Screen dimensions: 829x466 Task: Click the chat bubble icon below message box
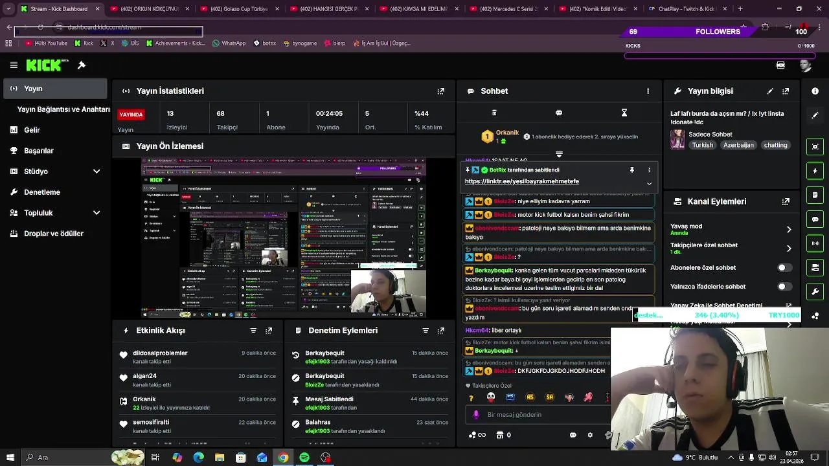point(573,435)
